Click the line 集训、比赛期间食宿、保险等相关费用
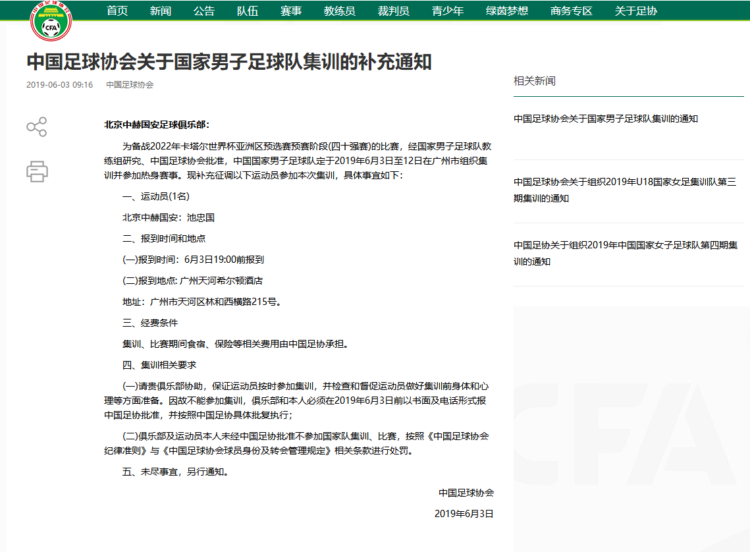 tap(237, 344)
